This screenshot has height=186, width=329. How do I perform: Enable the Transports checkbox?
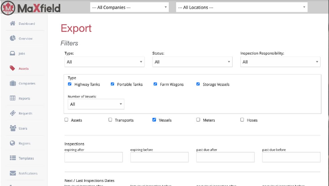point(110,120)
